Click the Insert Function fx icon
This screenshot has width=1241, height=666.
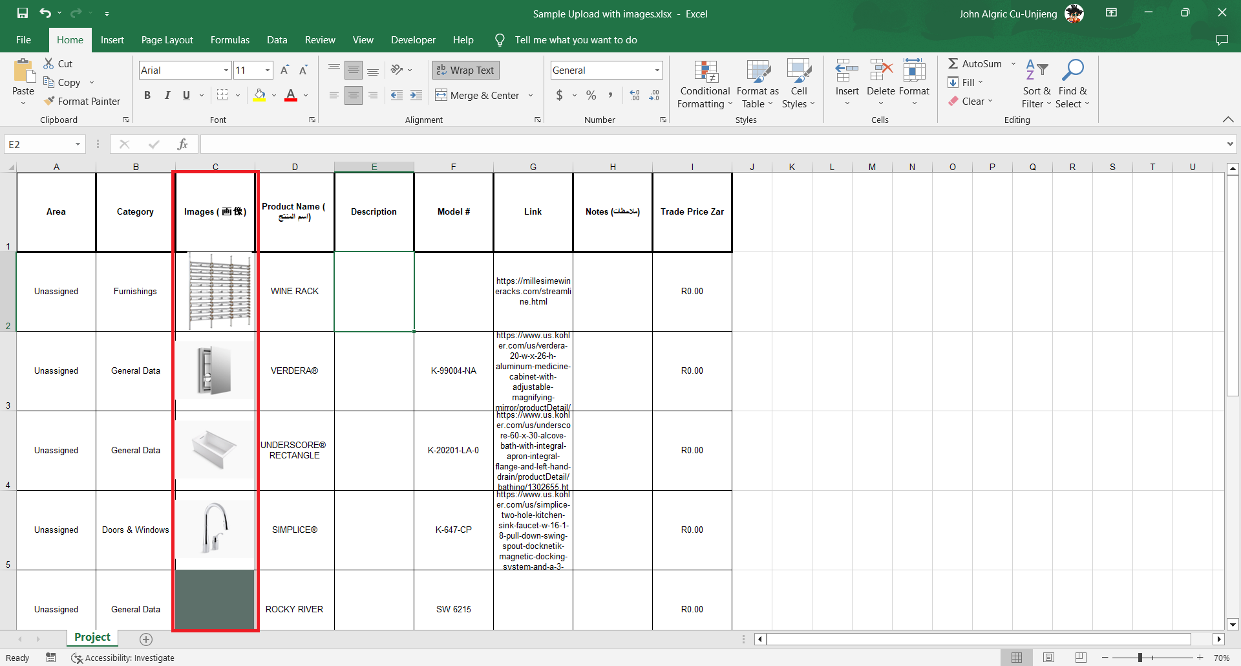tap(182, 144)
